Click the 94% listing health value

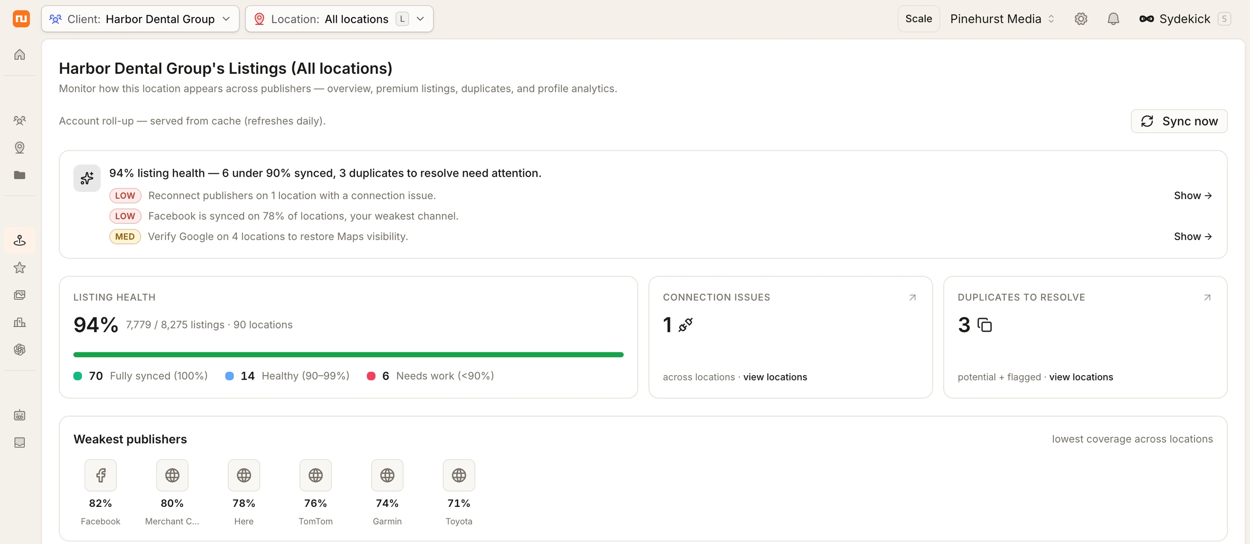[96, 325]
